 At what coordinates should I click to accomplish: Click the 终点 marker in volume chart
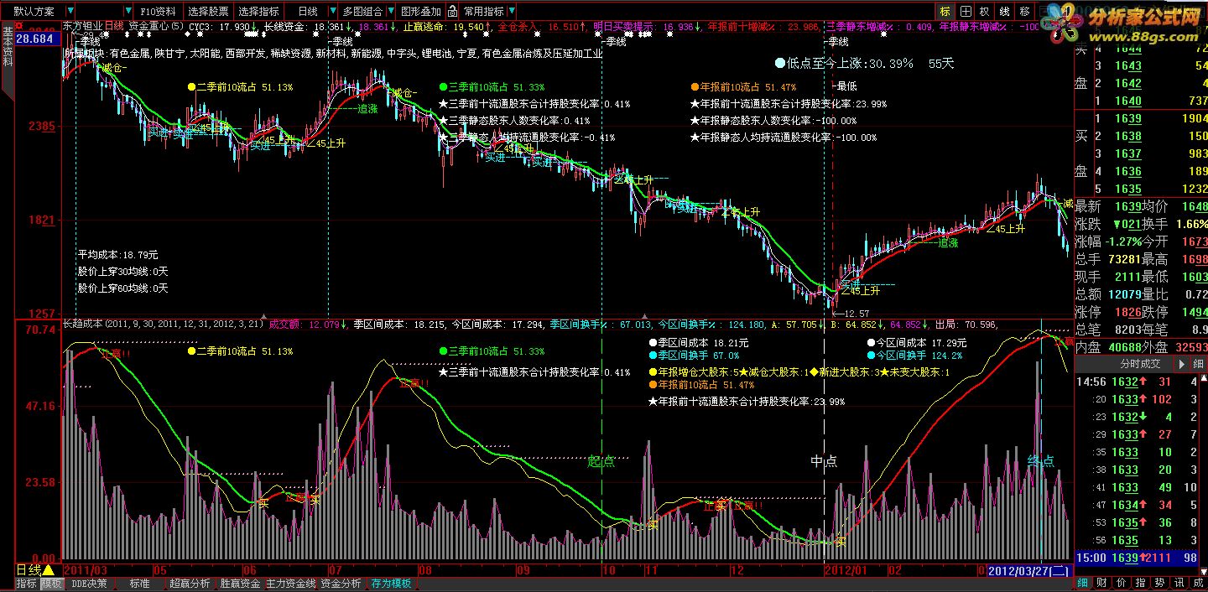(x=1041, y=461)
